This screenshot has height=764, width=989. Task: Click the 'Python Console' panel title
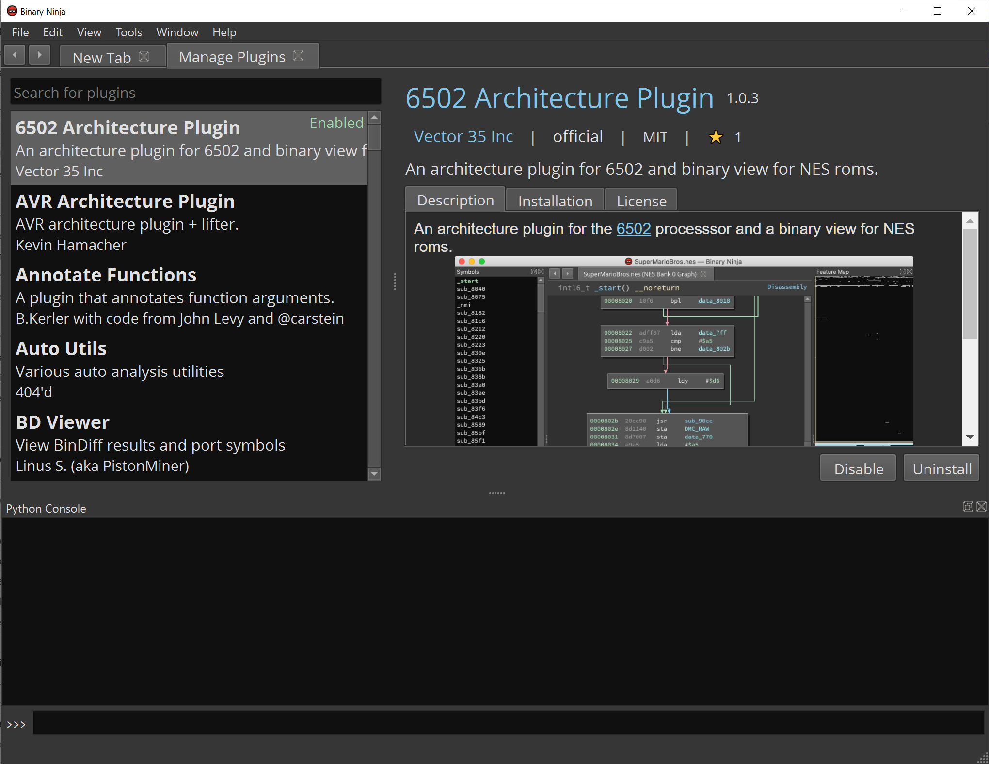pos(46,509)
